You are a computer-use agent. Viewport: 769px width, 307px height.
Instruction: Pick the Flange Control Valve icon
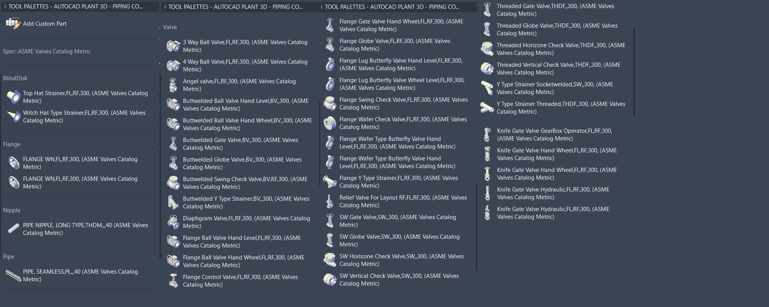pos(173,281)
